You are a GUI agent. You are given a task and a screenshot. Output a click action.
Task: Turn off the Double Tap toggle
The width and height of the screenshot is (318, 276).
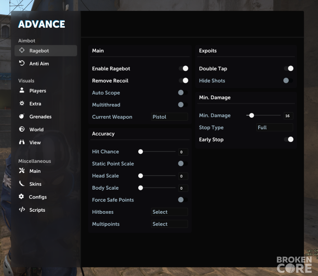point(289,69)
